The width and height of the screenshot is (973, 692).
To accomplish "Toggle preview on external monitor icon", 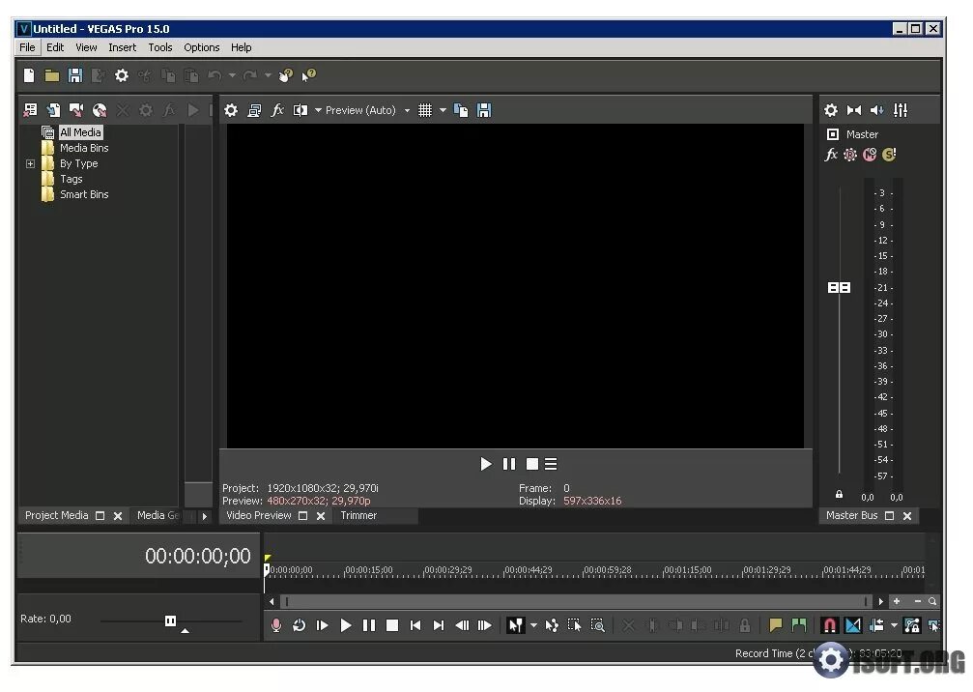I will tap(254, 110).
